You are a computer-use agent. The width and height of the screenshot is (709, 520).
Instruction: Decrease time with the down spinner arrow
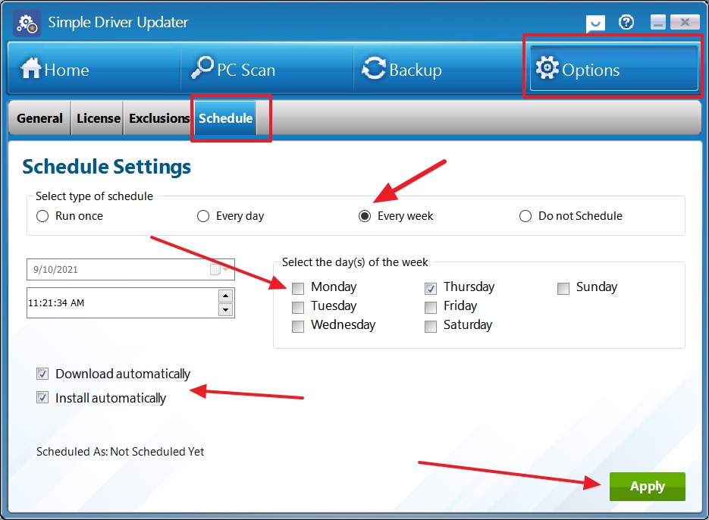(x=225, y=310)
